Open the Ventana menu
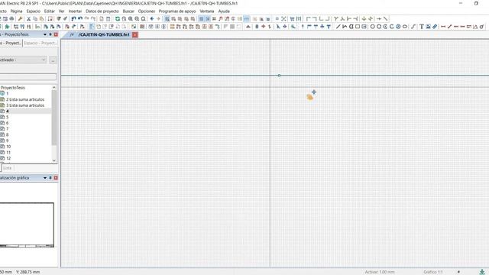 pyautogui.click(x=207, y=11)
